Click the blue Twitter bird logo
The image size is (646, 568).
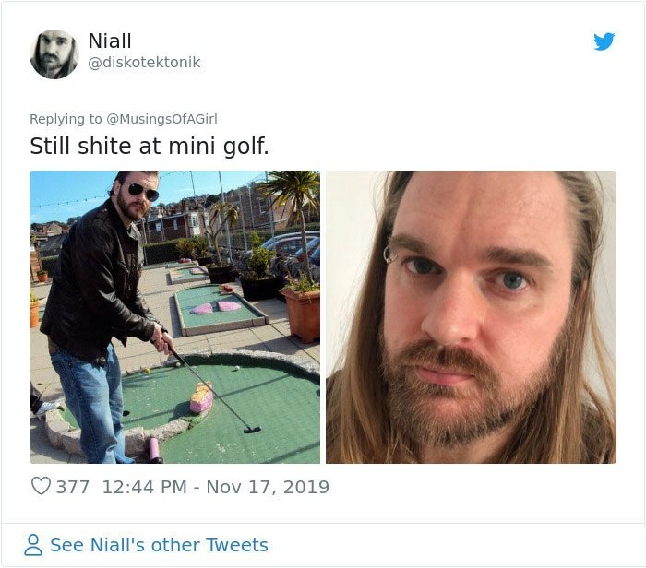tap(604, 41)
